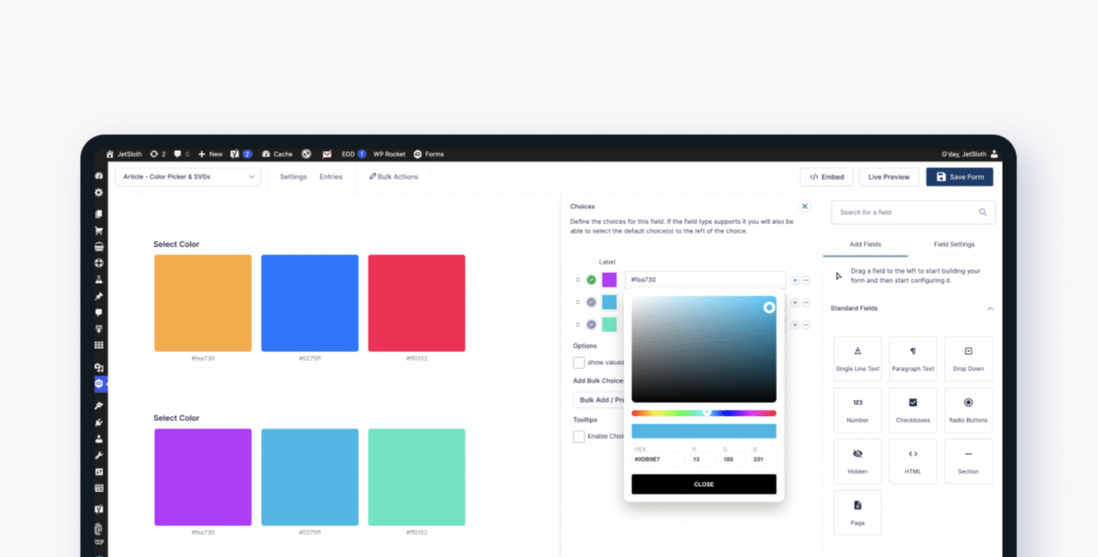
Task: Close the Choices panel
Action: tap(805, 207)
